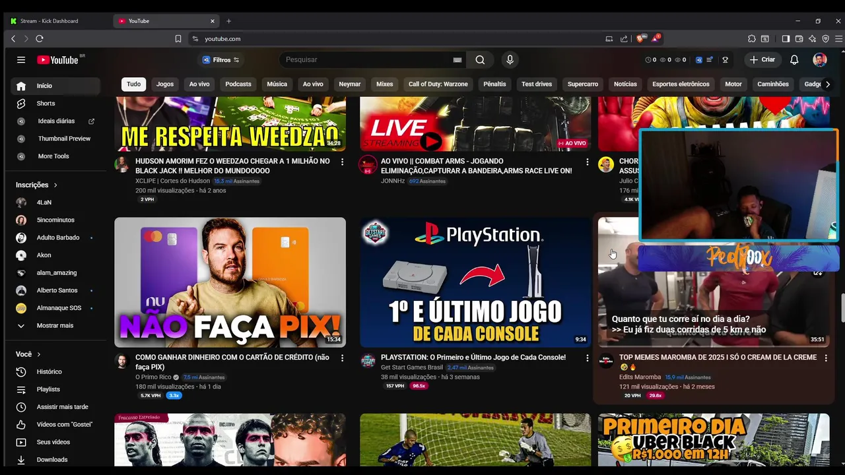Open the on-screen keyboard icon in search
Screen dimensions: 845x475
tap(457, 59)
